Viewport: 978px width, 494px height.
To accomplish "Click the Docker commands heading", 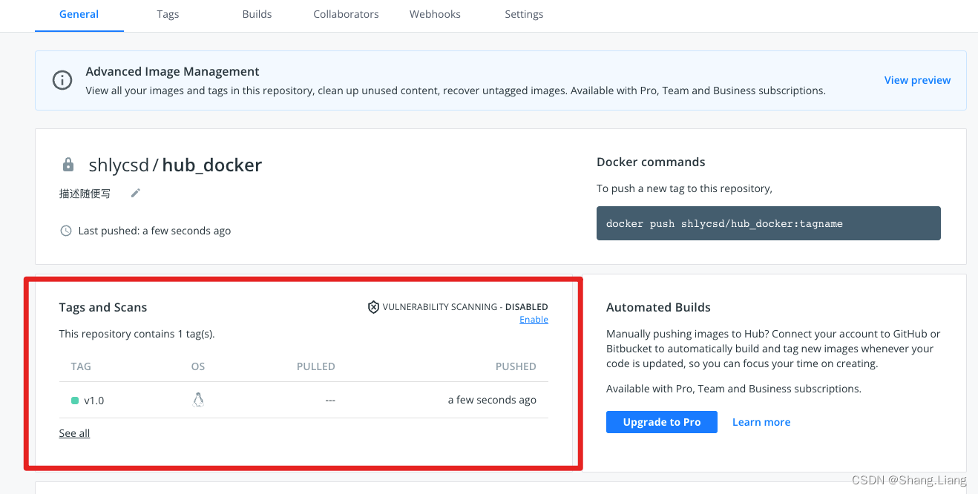I will pyautogui.click(x=651, y=162).
